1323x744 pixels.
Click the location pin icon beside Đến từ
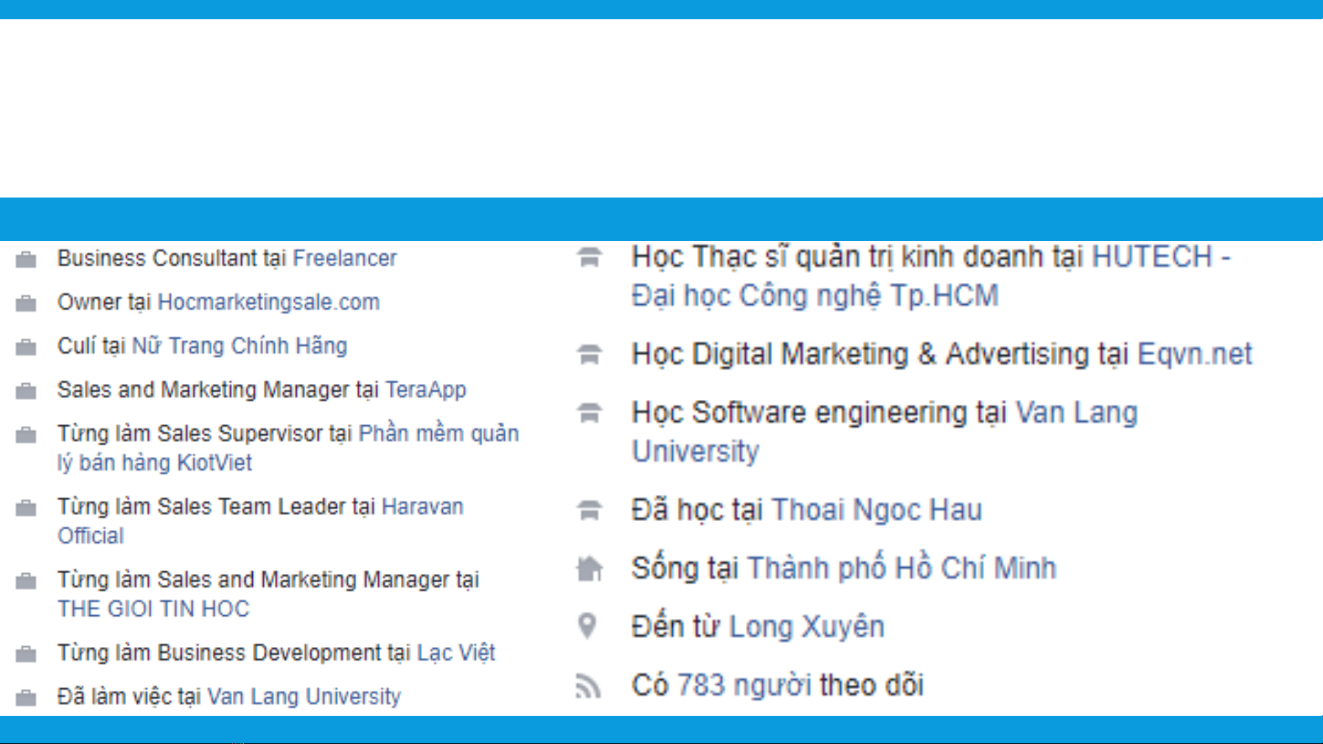[x=587, y=626]
